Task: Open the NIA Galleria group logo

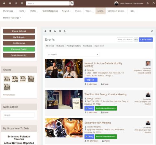Action: [23, 79]
